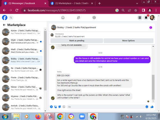This screenshot has width=160, height=120.
Task: Go to the Home feed icon
Action: [63, 18]
